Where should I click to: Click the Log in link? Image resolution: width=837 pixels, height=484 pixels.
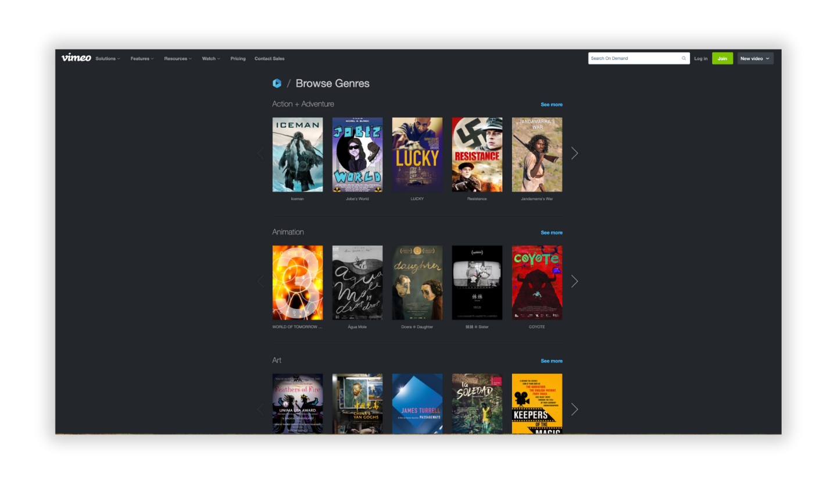(700, 58)
